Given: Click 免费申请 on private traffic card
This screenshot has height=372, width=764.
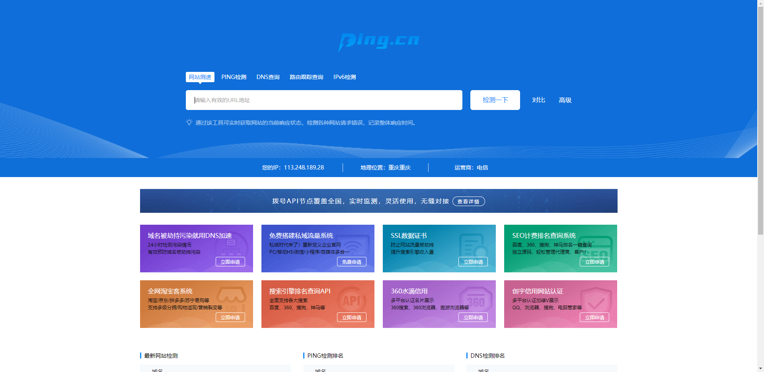Looking at the screenshot, I should coord(352,262).
